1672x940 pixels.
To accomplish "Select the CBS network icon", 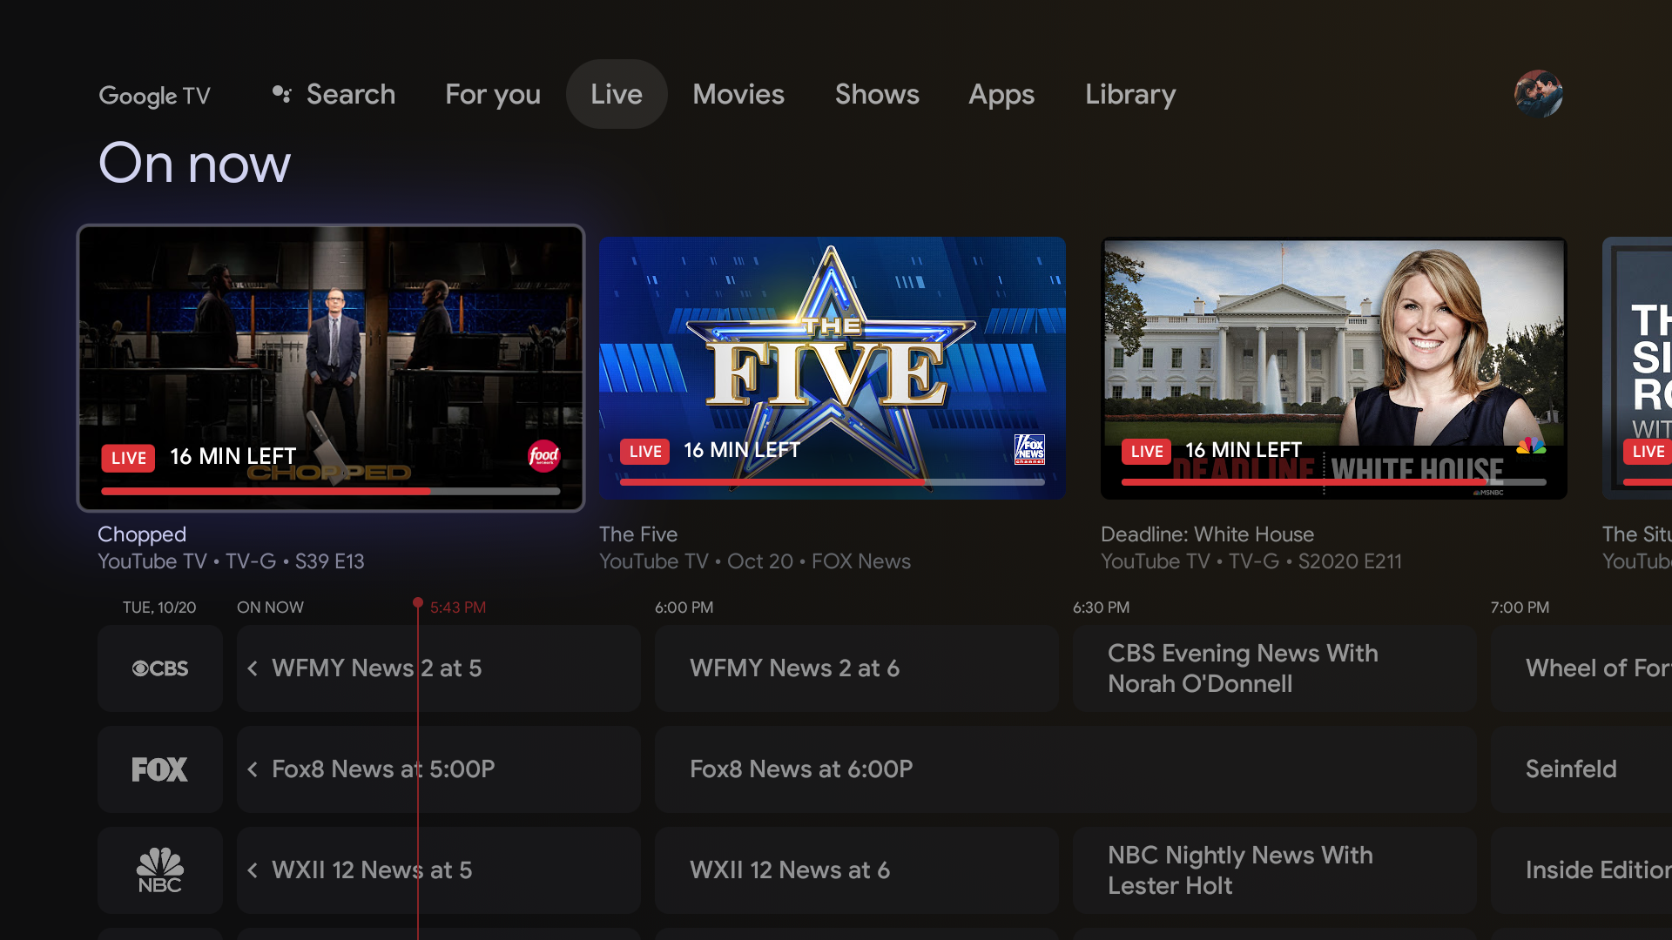I will 159,668.
